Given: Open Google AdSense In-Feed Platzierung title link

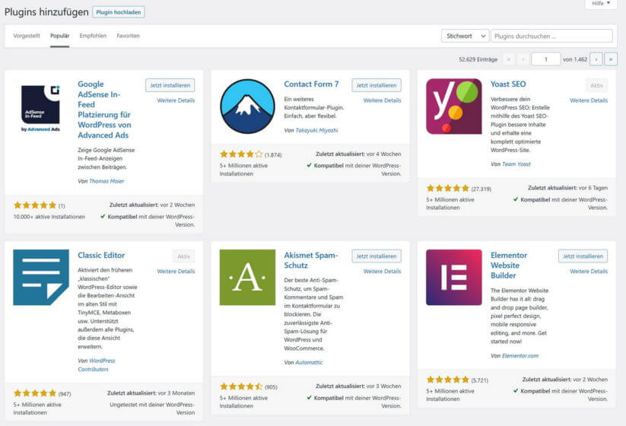Looking at the screenshot, I should pyautogui.click(x=105, y=110).
